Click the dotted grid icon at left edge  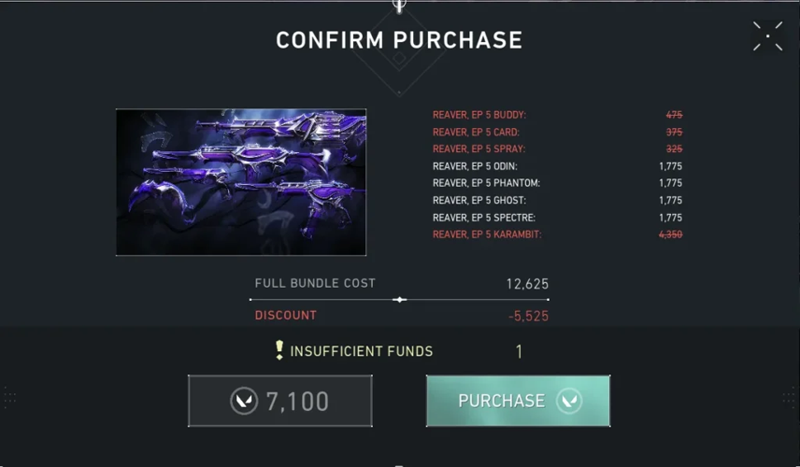[10, 398]
